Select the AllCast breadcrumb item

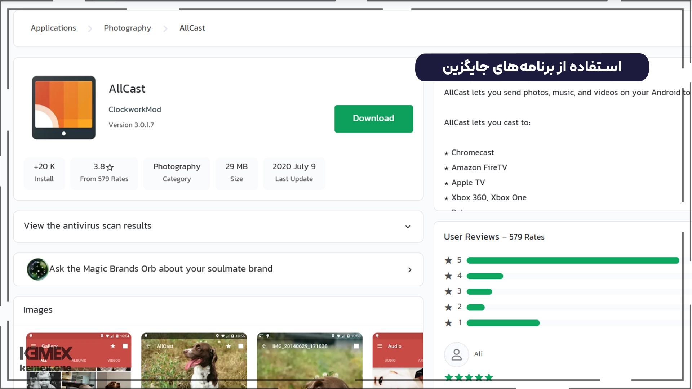192,28
